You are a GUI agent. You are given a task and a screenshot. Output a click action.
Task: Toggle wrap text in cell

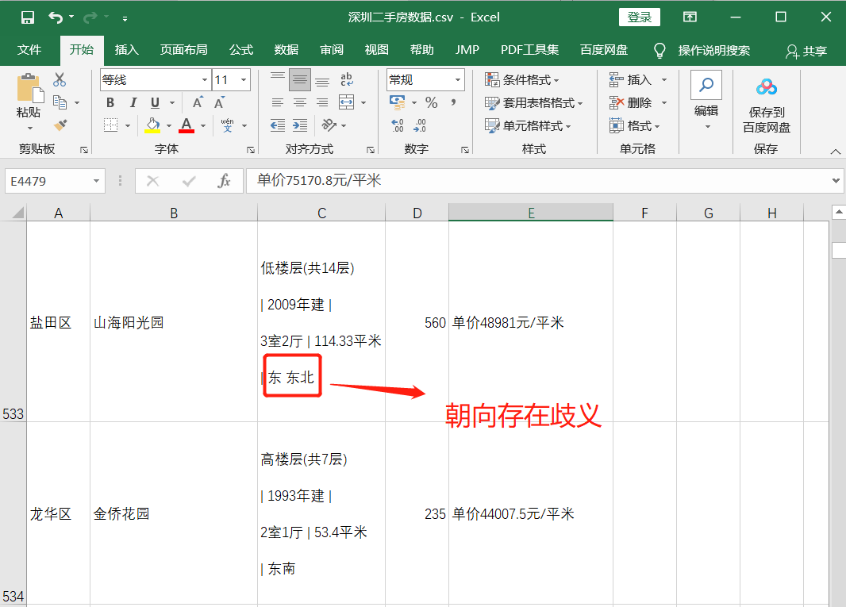coord(346,80)
